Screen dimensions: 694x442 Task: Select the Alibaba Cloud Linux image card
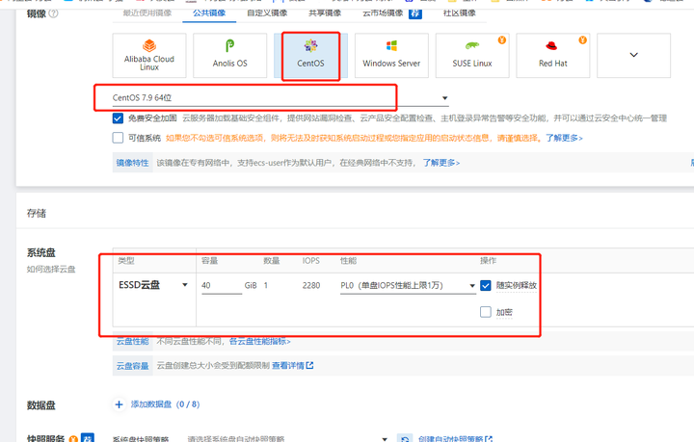(x=149, y=56)
